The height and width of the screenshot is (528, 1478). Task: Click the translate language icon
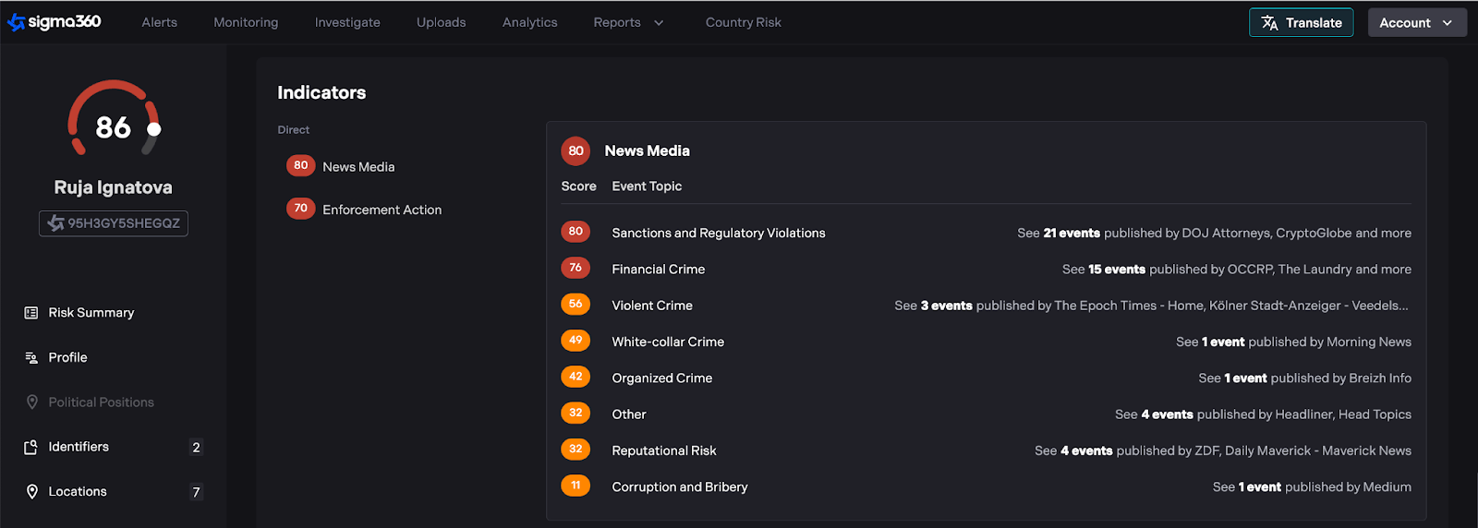[x=1270, y=23]
